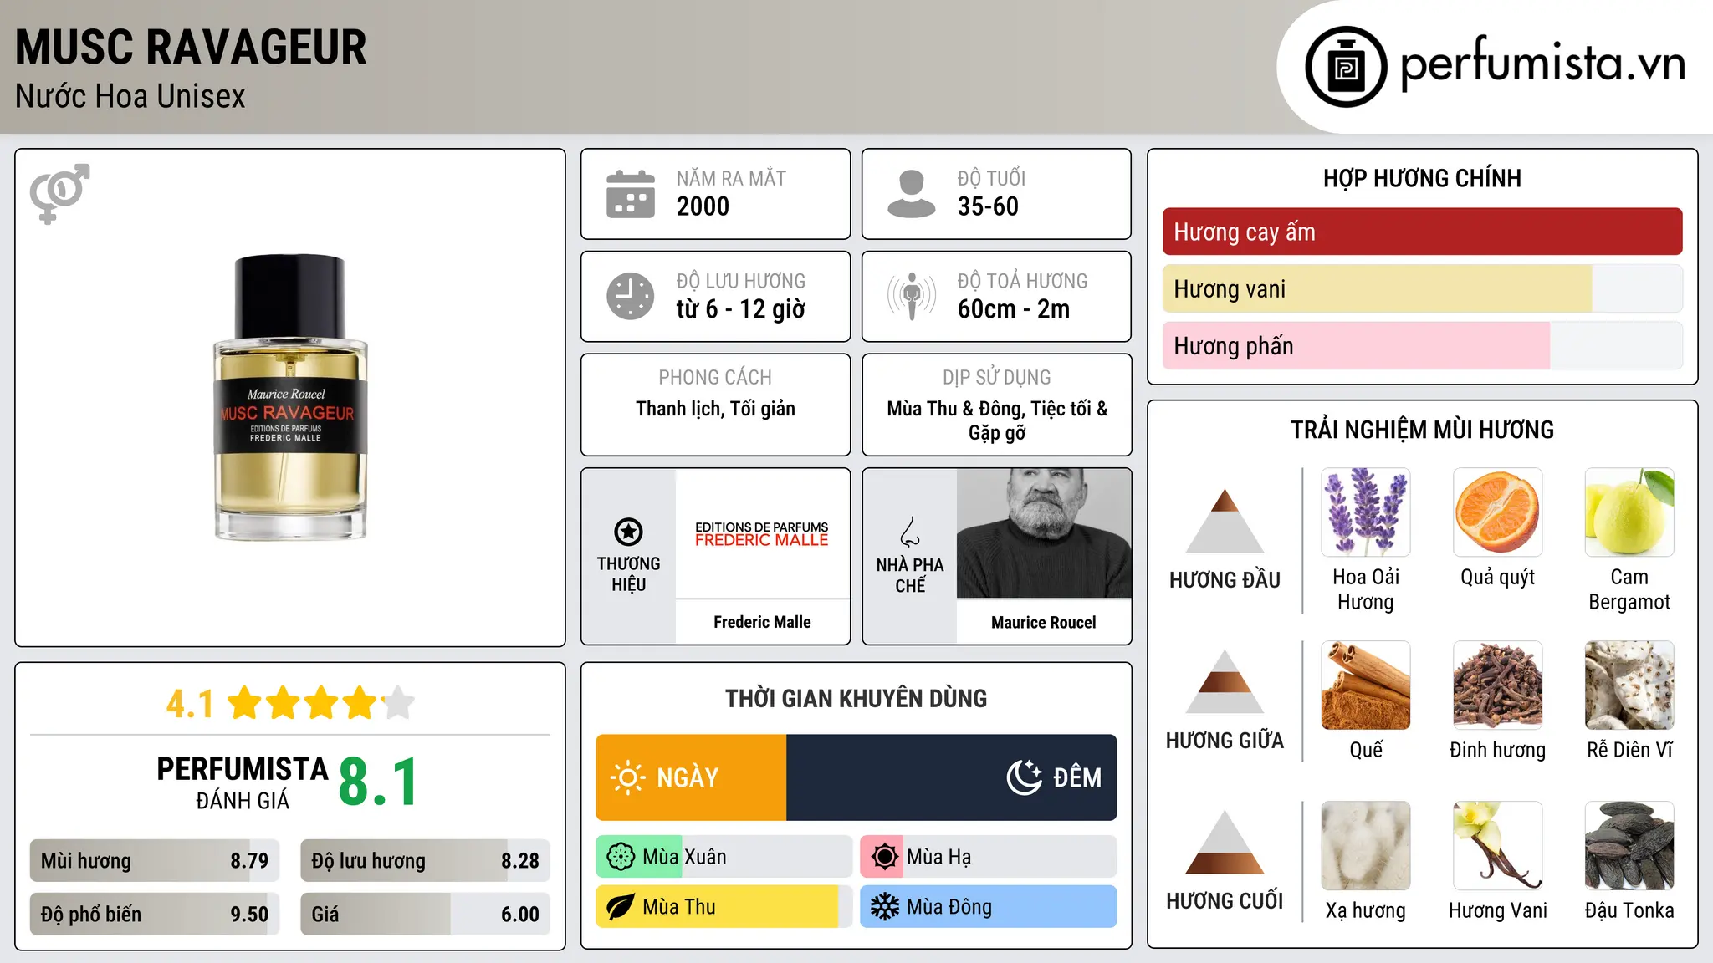Select the Quế cinnamon image
This screenshot has width=1713, height=963.
tap(1366, 685)
